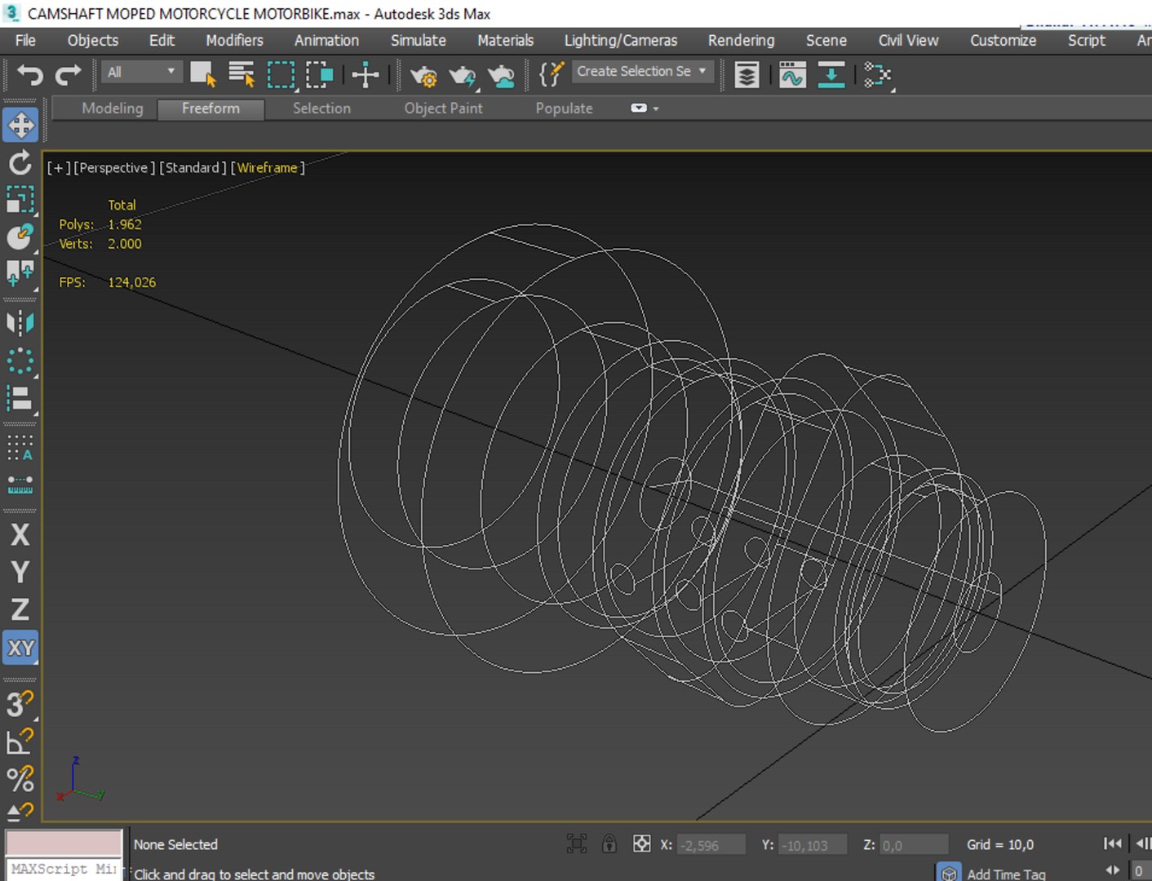Open the Schematic View icon
Viewport: 1152px width, 881px height.
(878, 75)
